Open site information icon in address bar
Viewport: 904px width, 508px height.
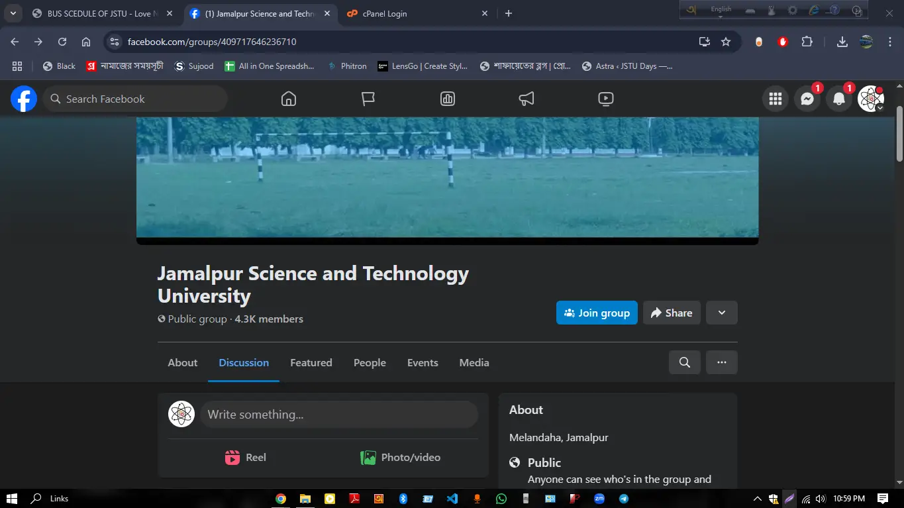tap(115, 42)
